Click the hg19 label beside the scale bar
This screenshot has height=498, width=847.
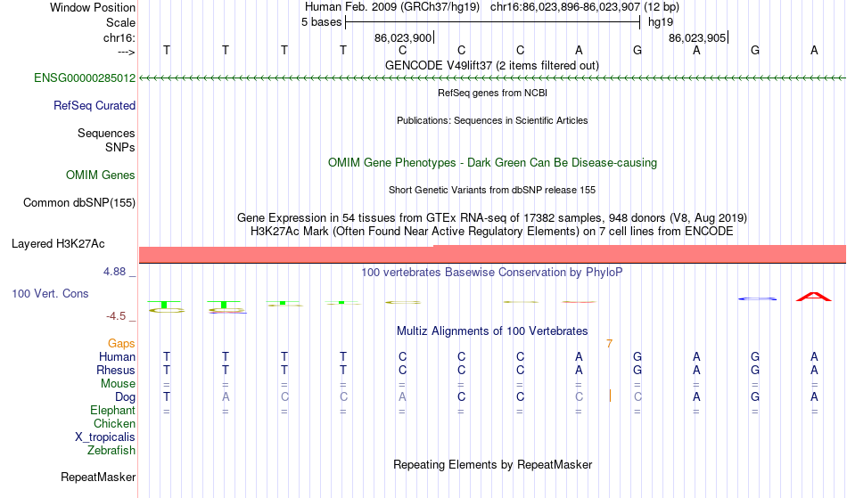661,22
